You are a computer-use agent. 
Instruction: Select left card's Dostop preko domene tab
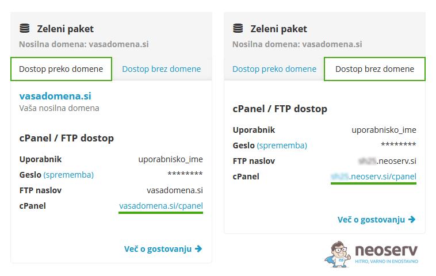(61, 69)
